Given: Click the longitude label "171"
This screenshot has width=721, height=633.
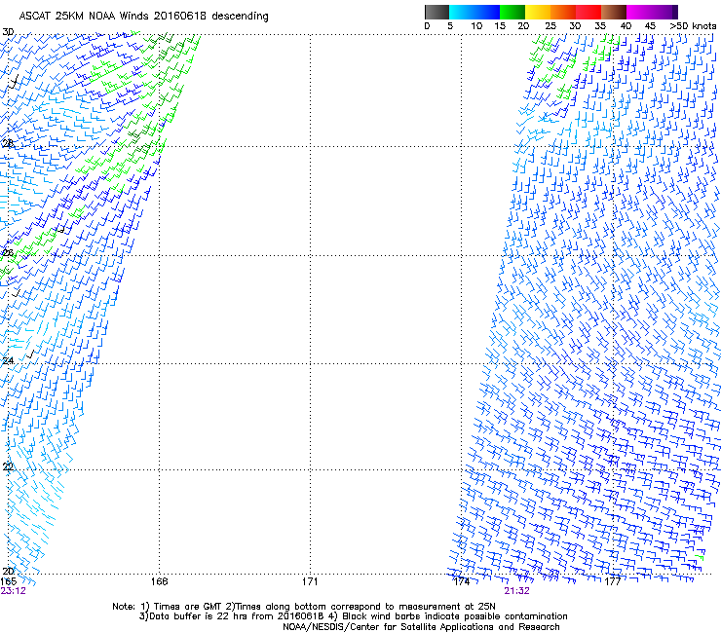Looking at the screenshot, I should pyautogui.click(x=310, y=581).
